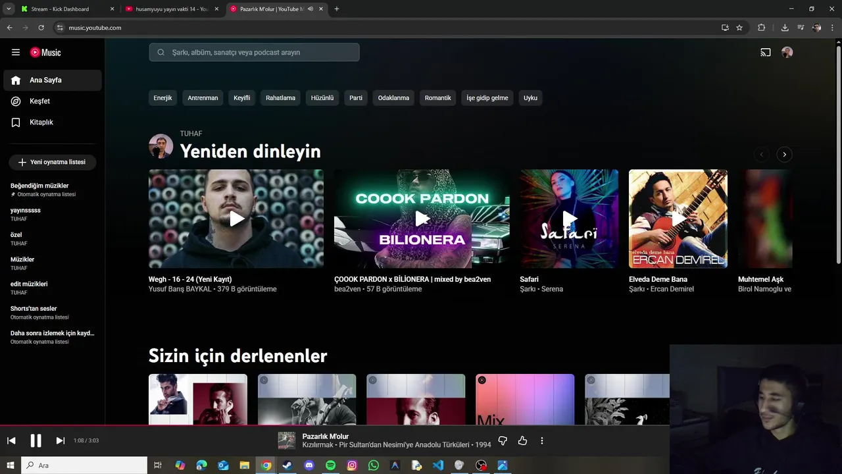Screen dimensions: 842x474
Task: Select the Romantik mood chip
Action: point(438,98)
